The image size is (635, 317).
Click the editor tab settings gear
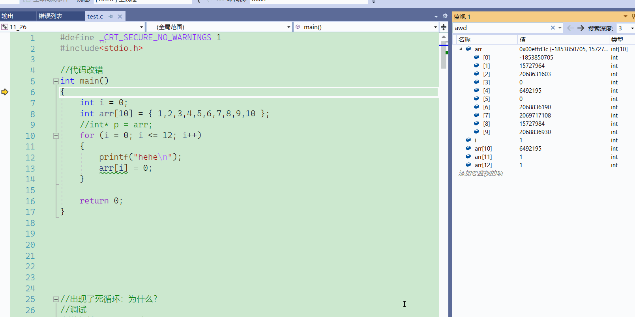[x=445, y=16]
